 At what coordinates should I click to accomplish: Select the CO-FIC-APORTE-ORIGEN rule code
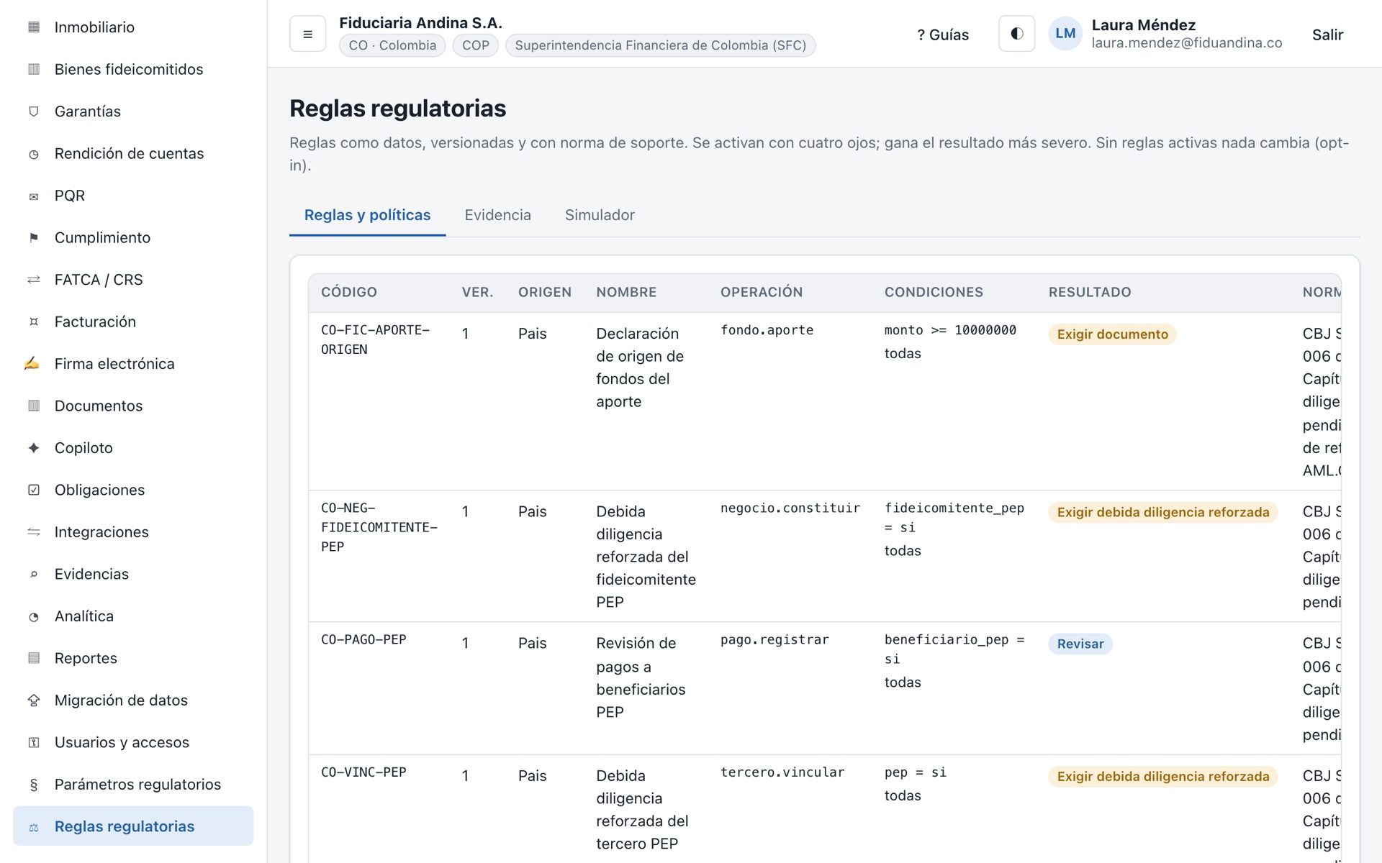375,339
